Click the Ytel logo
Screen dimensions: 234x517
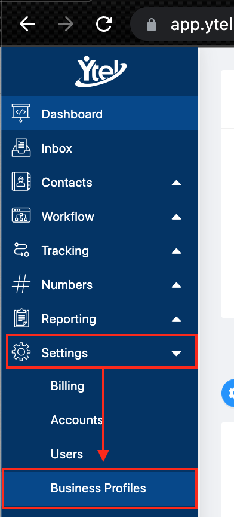[101, 71]
